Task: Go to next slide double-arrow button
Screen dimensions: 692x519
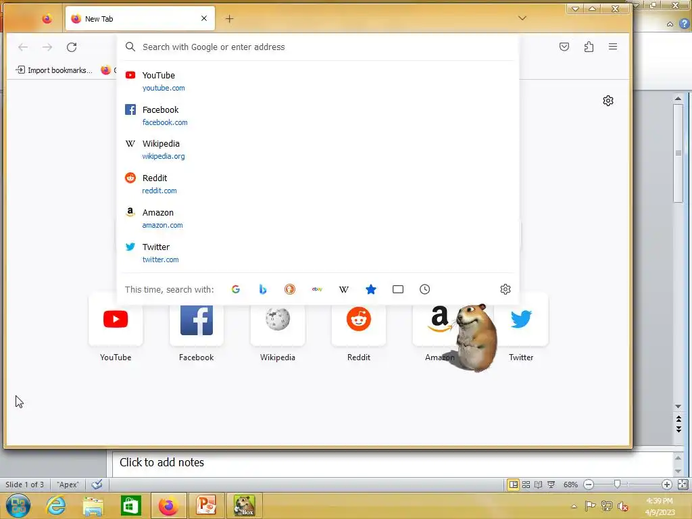Action: pyautogui.click(x=678, y=429)
